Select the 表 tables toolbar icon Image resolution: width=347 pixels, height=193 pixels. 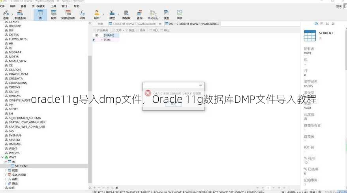pos(40,15)
